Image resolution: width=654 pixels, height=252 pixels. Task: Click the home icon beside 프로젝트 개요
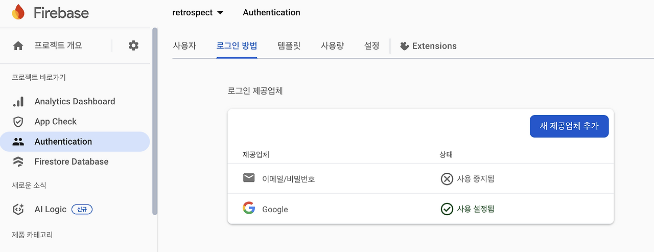click(x=18, y=46)
